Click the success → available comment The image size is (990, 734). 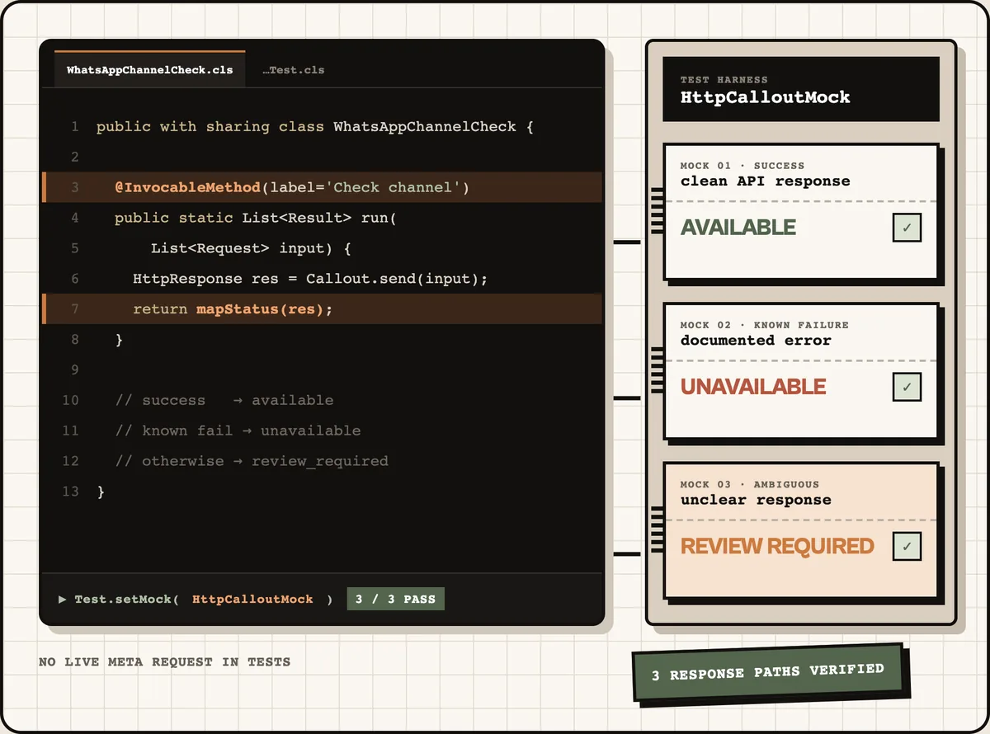224,400
